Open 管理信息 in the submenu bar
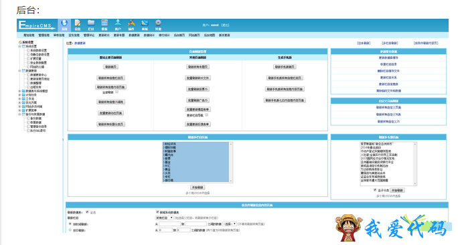 (44, 35)
